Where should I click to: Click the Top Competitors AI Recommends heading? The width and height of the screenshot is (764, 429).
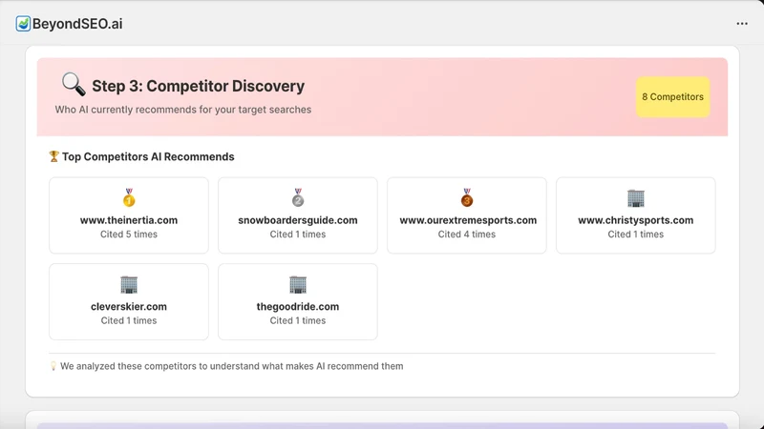[148, 156]
